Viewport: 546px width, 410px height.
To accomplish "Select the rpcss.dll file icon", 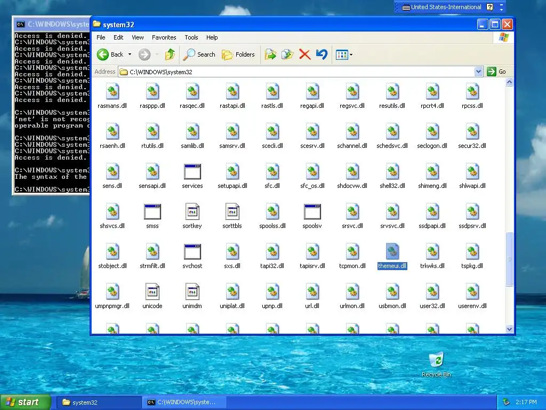I will pos(472,91).
